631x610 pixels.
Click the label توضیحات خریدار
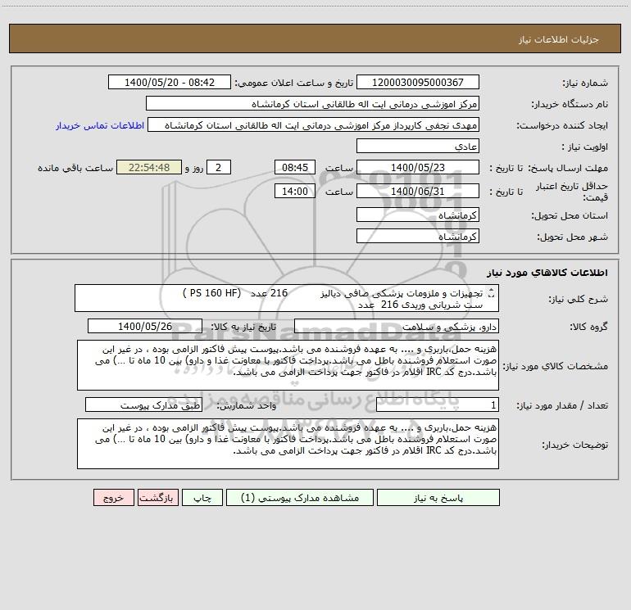[574, 445]
